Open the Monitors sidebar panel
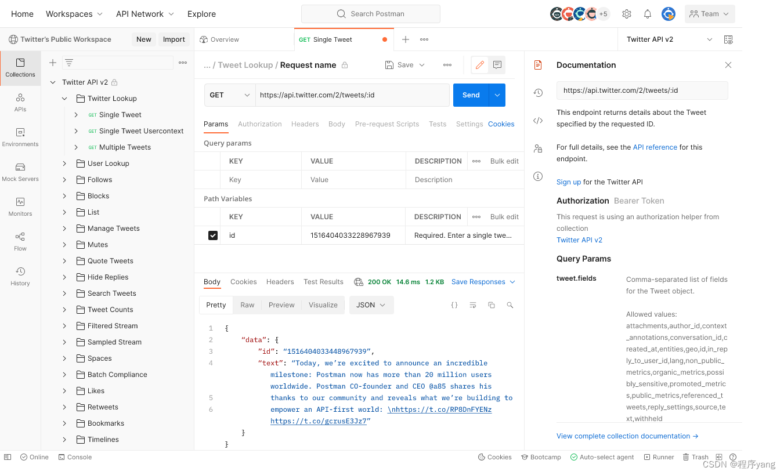Image resolution: width=784 pixels, height=475 pixels. [x=20, y=207]
